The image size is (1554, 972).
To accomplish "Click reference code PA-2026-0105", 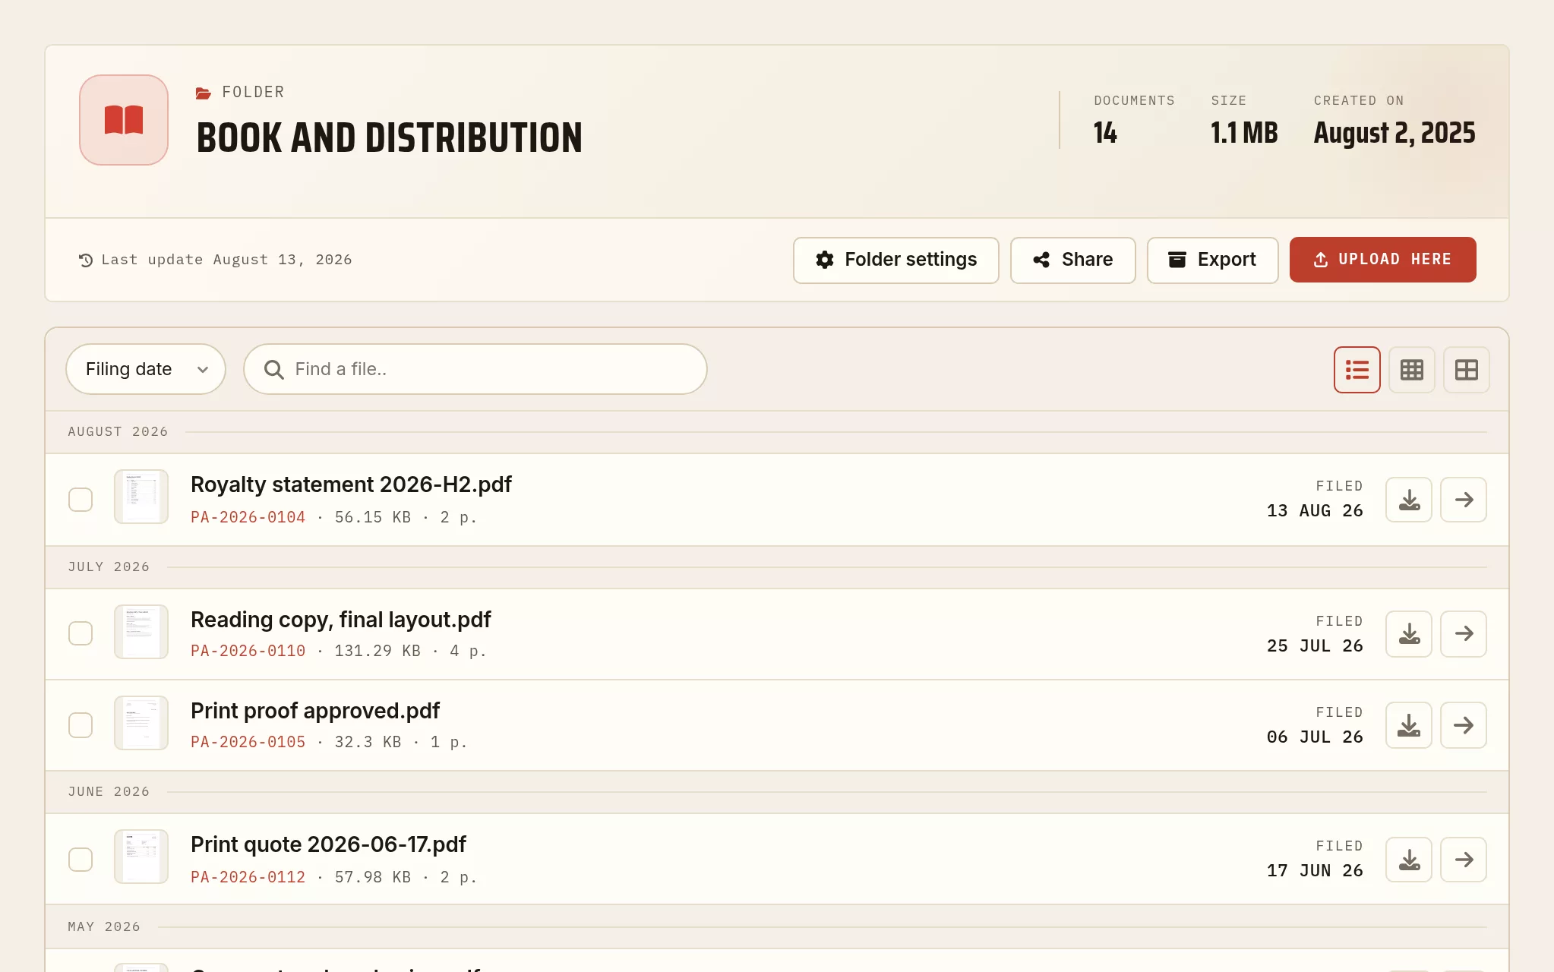I will pyautogui.click(x=248, y=742).
